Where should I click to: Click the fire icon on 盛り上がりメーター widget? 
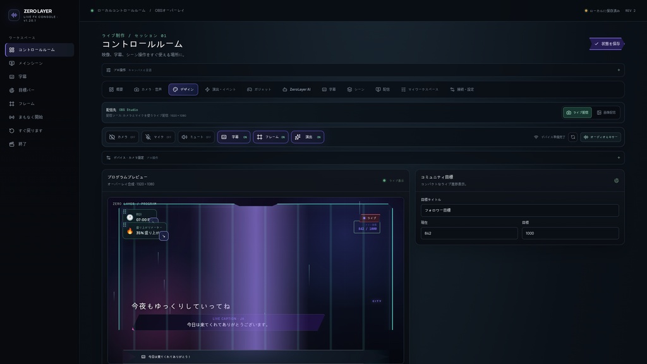click(130, 231)
